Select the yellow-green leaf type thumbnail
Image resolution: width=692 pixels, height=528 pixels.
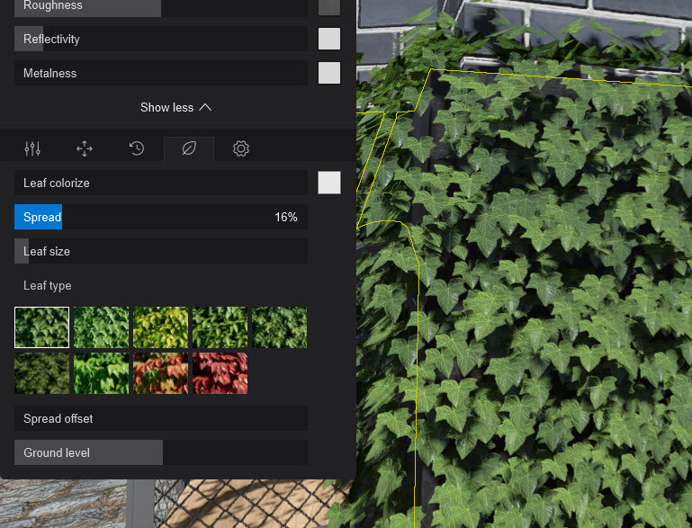point(160,327)
